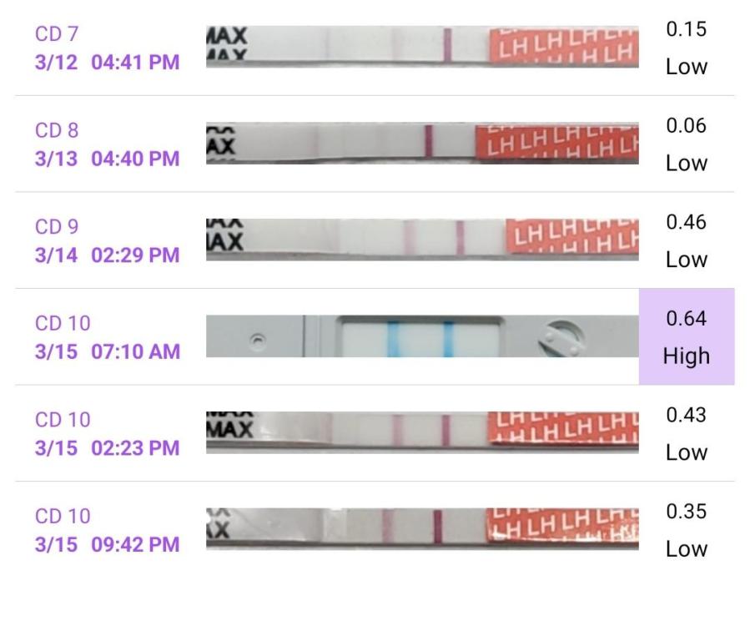Select the 3/15 07:10 AM timestamp
Image resolution: width=750 pixels, height=626 pixels.
pos(107,351)
